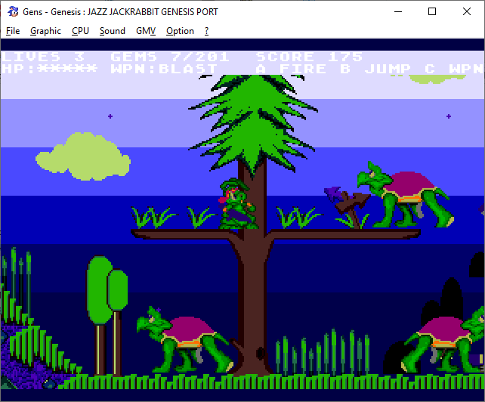Viewport: 485px width, 402px height.
Task: Open the ? help menu
Action: click(207, 31)
